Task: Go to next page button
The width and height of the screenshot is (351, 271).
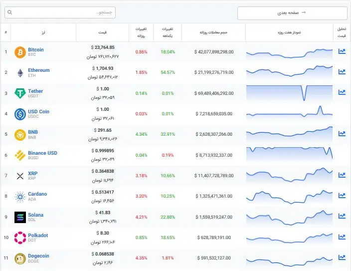Action: [292, 13]
